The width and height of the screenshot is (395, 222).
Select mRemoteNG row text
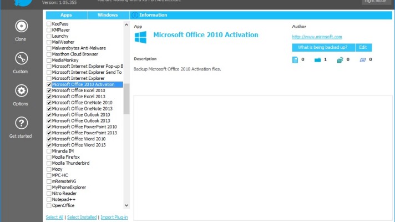click(x=64, y=181)
